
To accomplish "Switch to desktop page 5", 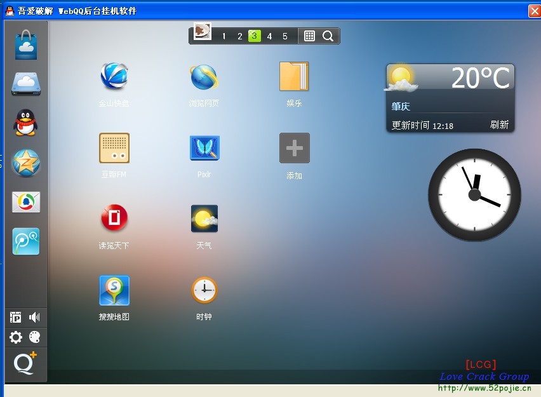I will click(285, 36).
